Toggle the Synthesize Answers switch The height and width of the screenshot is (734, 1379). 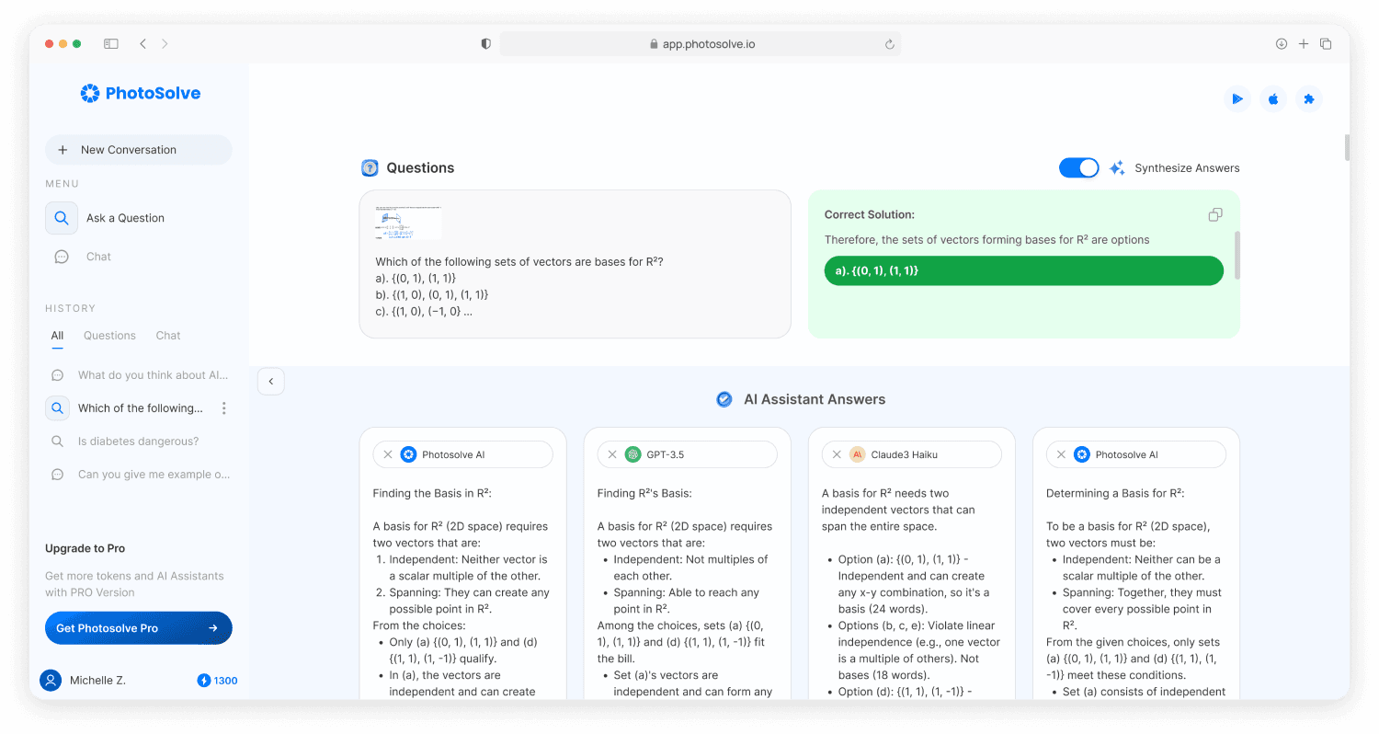[1078, 167]
